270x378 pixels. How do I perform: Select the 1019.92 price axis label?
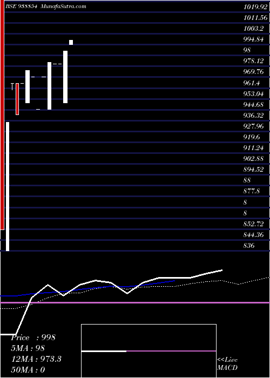click(255, 6)
